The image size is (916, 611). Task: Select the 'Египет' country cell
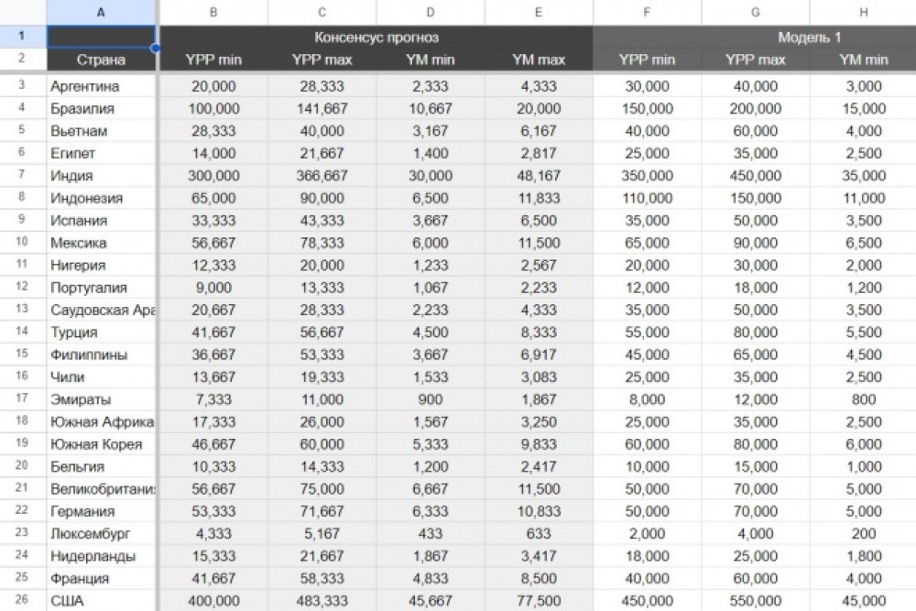(x=101, y=153)
